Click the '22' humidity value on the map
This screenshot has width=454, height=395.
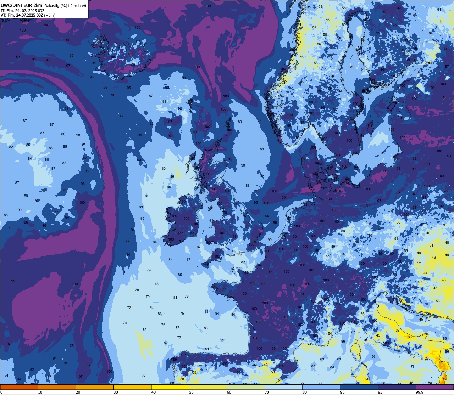[x=441, y=362]
